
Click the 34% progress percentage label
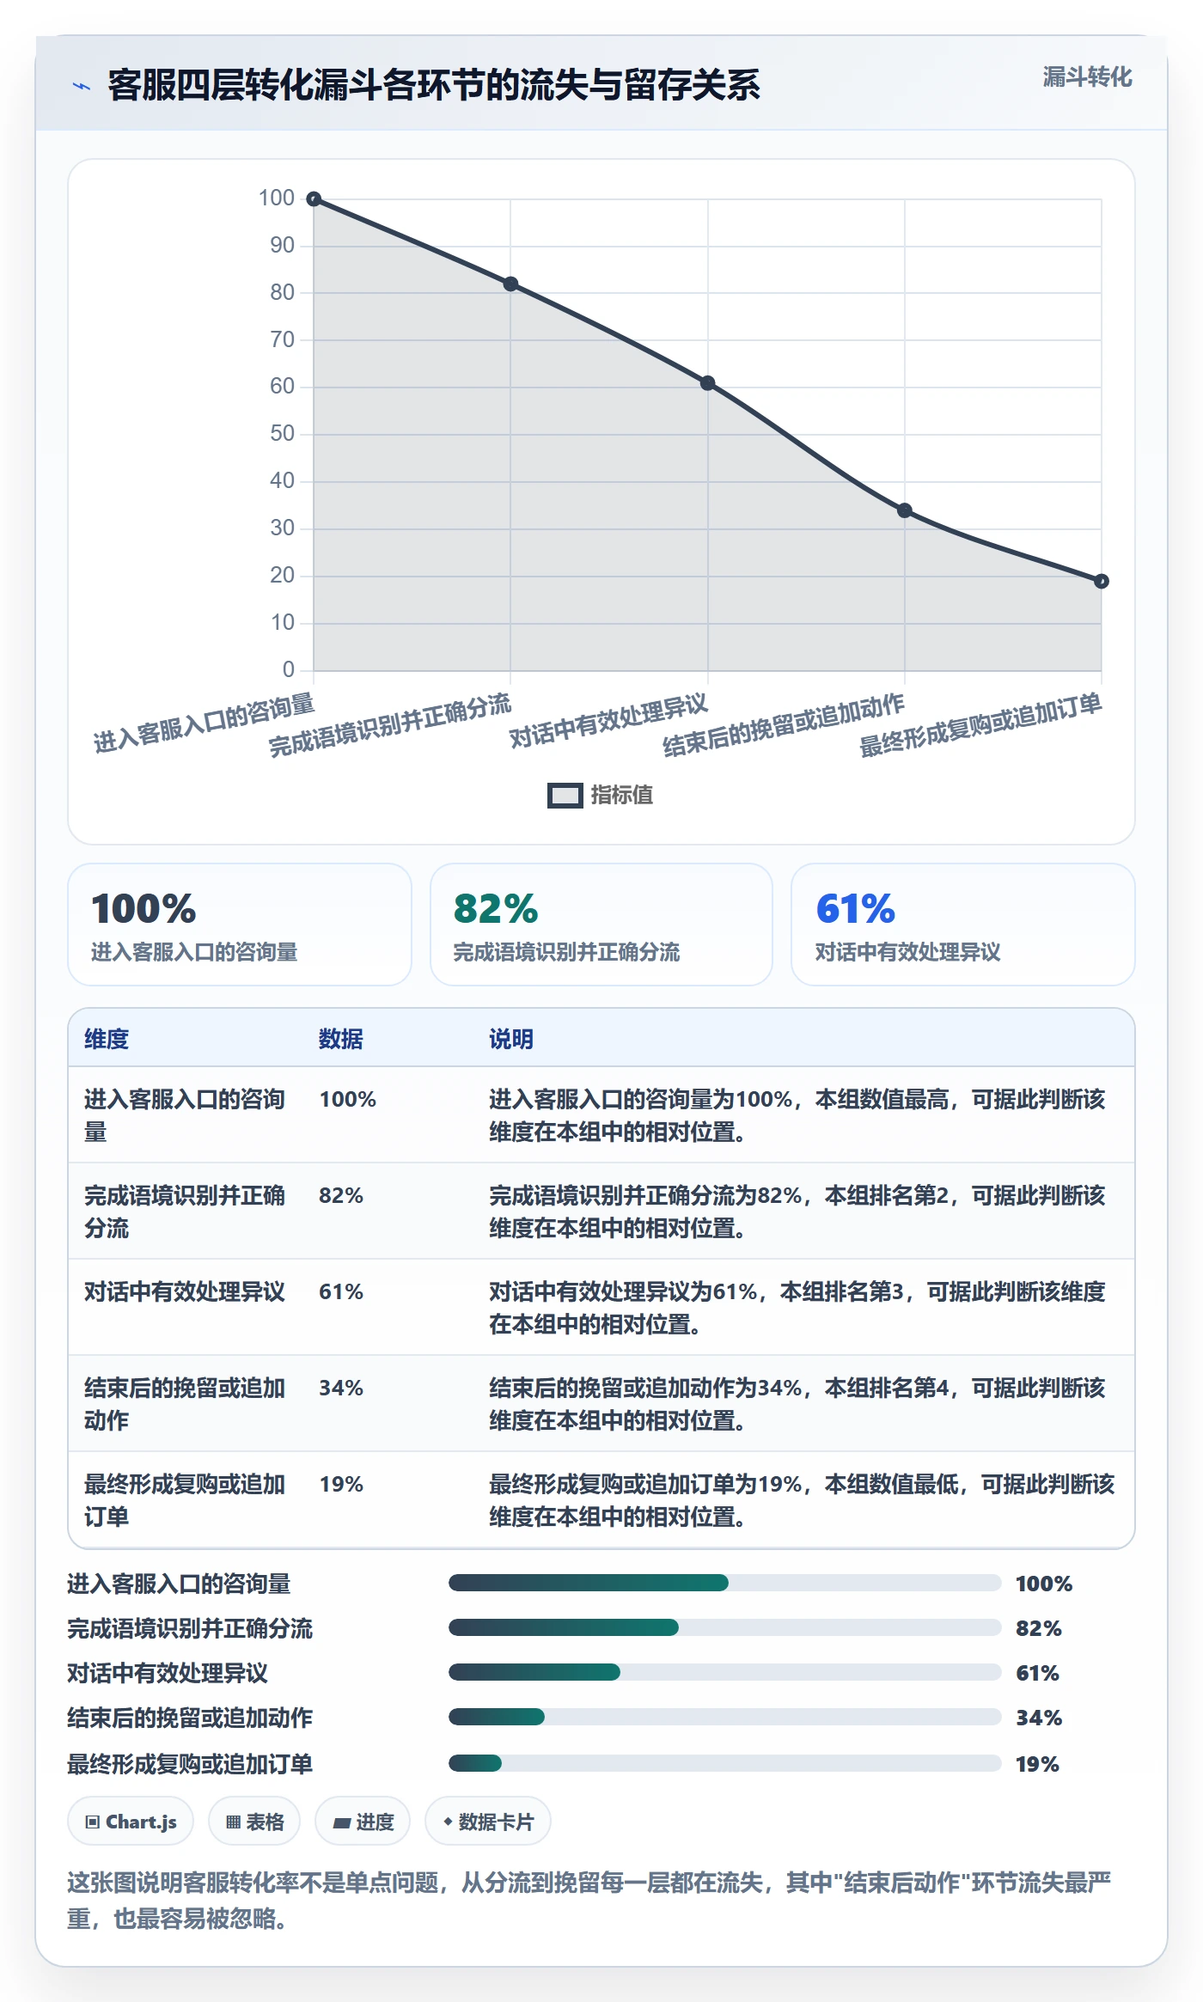[1039, 1718]
